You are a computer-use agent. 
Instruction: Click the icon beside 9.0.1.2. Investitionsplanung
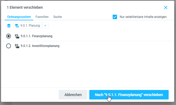tap(17, 46)
